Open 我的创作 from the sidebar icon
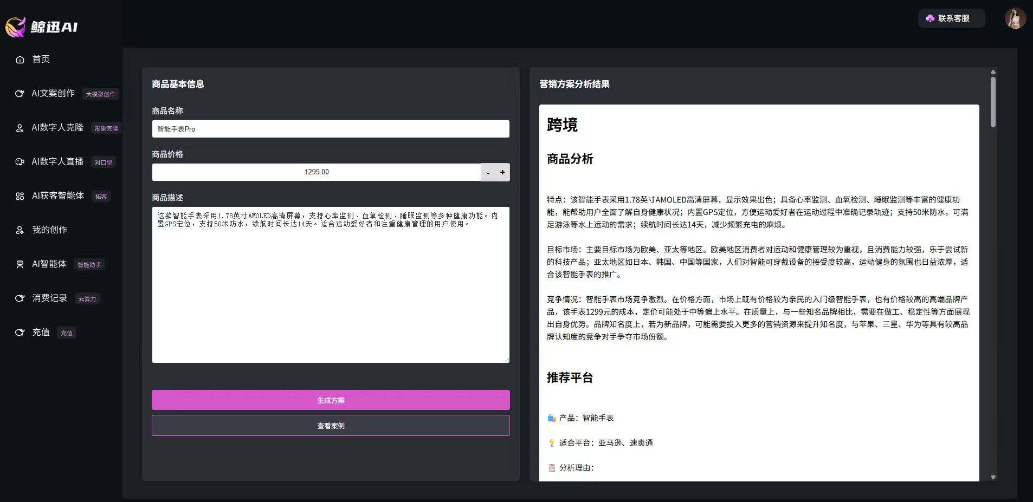The image size is (1033, 502). (x=20, y=230)
